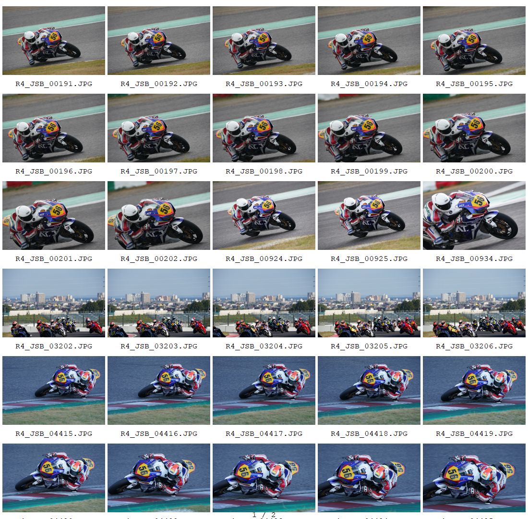Select photo R4_JSB_00202.JPG
Screen dimensions: 528x519
point(159,215)
